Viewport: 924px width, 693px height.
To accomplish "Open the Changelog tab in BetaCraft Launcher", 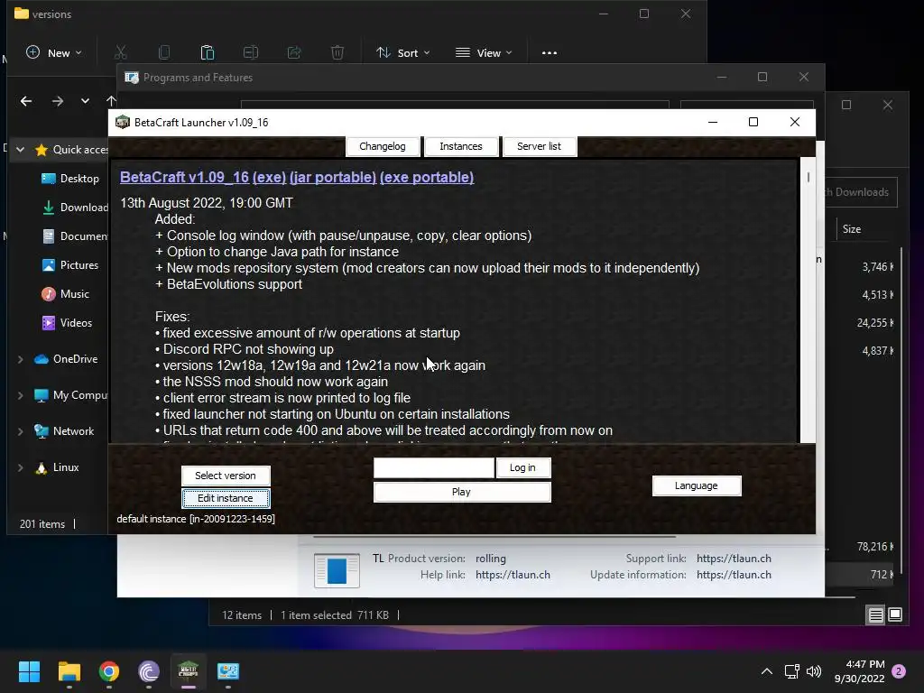I will [x=383, y=146].
